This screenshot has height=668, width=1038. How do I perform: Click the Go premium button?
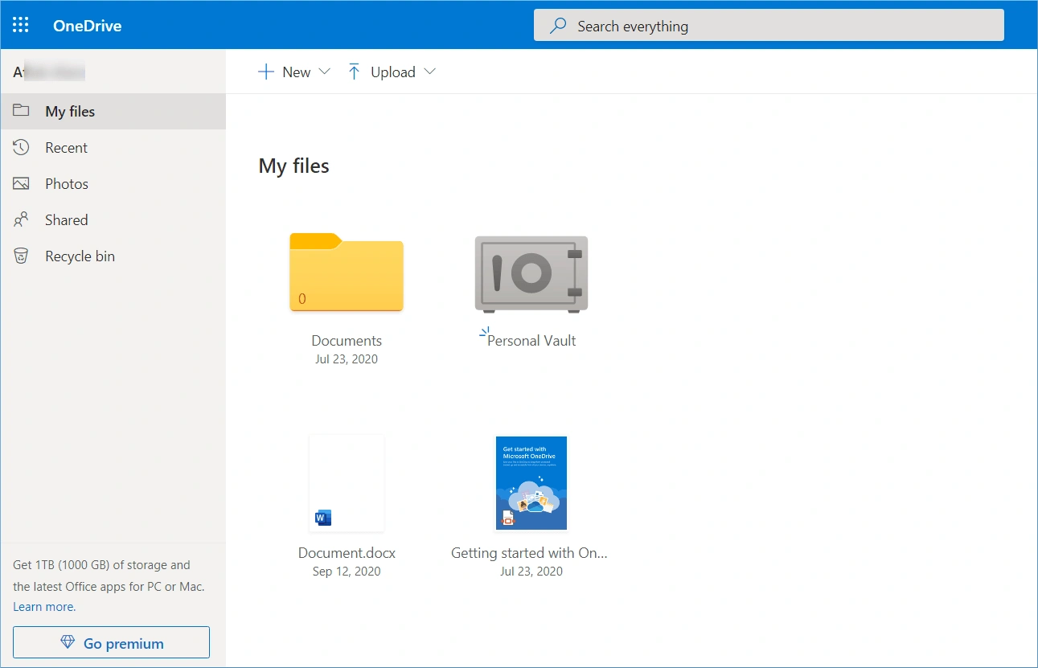pos(111,642)
